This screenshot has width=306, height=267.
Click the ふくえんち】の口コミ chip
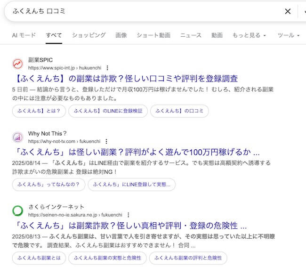179,111
